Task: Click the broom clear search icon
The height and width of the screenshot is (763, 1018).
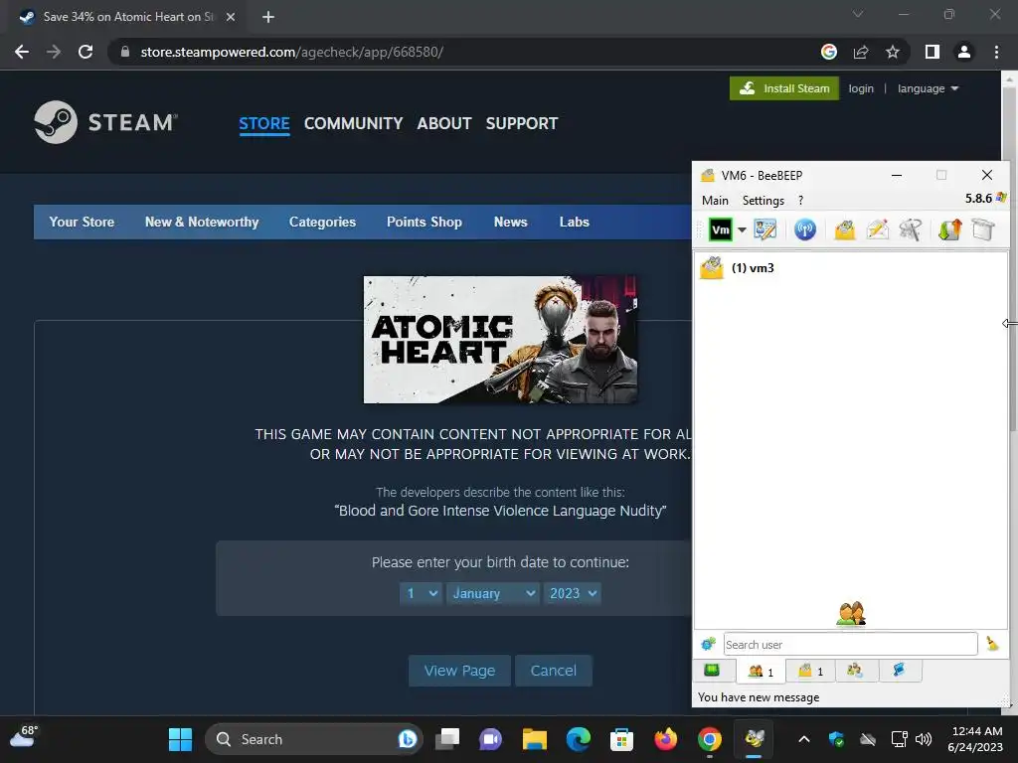Action: 993,644
